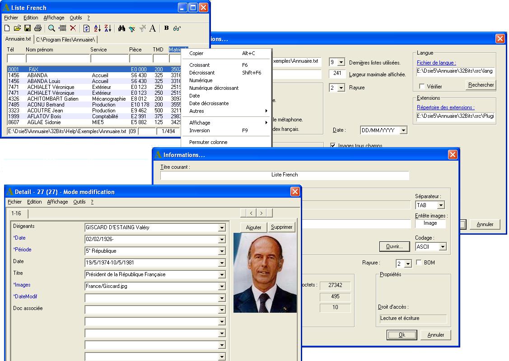The image size is (509, 361).
Task: Open the Edition menu in Detail window
Action: pyautogui.click(x=34, y=202)
